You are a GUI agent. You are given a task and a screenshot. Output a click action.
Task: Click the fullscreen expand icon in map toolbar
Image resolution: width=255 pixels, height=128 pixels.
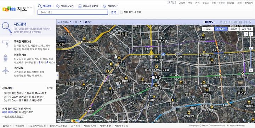(245, 22)
